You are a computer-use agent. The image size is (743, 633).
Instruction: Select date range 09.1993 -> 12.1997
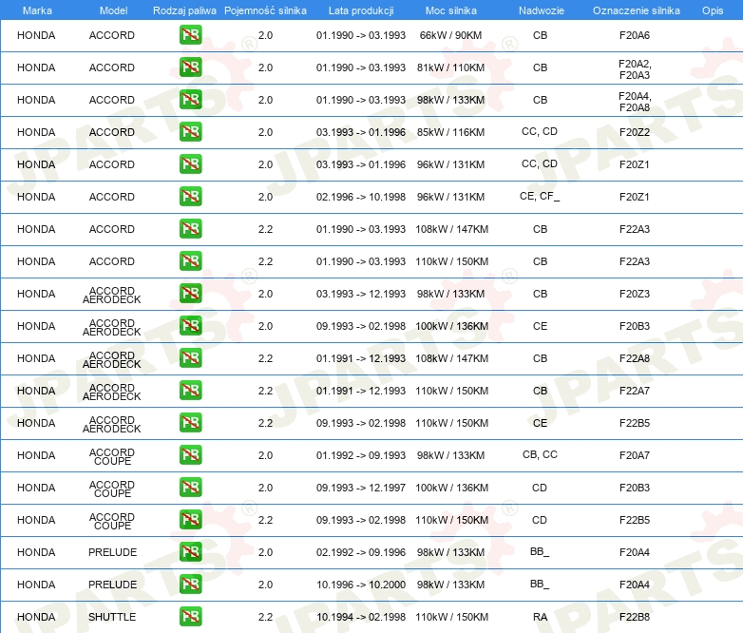pyautogui.click(x=361, y=488)
